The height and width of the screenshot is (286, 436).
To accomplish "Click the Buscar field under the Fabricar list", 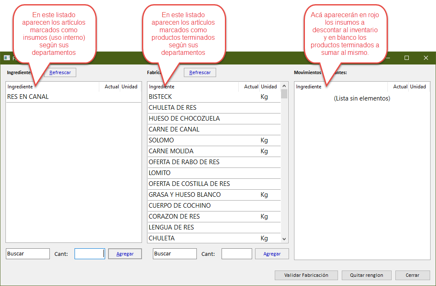I will point(175,253).
